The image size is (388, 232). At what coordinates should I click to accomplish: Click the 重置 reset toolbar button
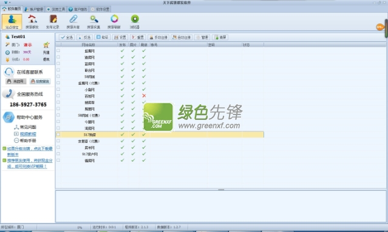point(138,38)
